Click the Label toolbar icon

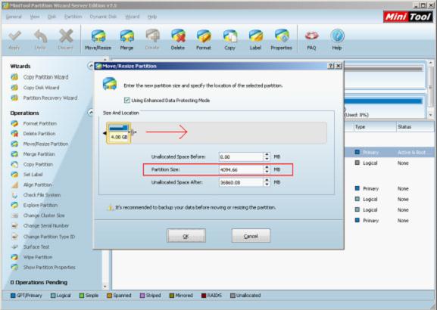pyautogui.click(x=255, y=40)
